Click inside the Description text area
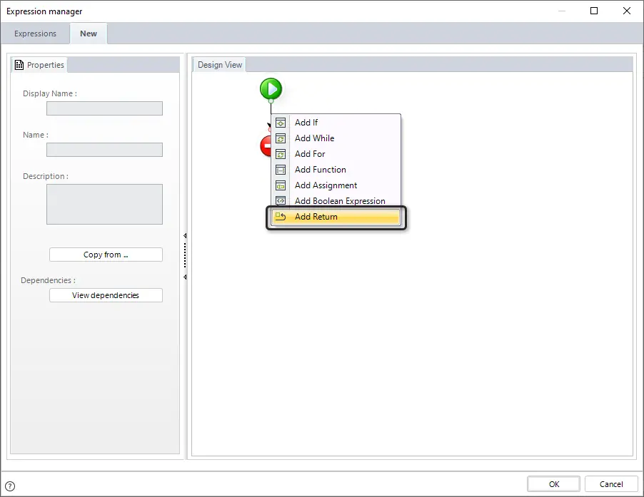The width and height of the screenshot is (644, 497). [x=104, y=204]
